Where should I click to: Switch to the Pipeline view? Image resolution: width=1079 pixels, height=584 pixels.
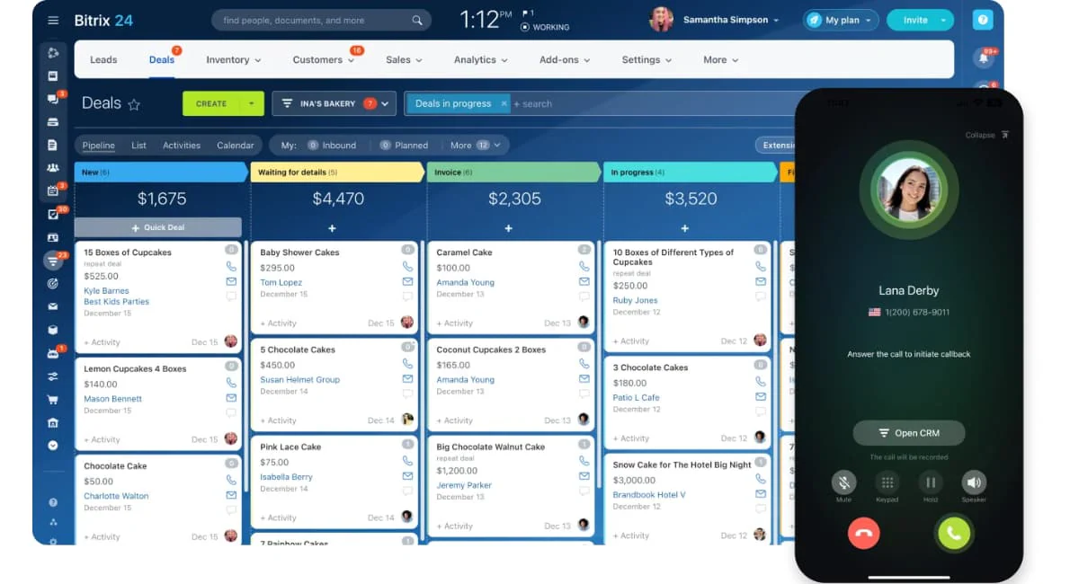coord(99,145)
